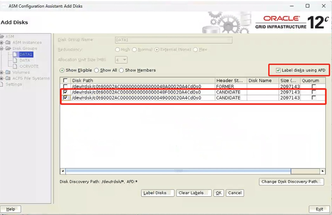This screenshot has height=215, width=332.
Task: Click the Size column header
Action: (290, 80)
